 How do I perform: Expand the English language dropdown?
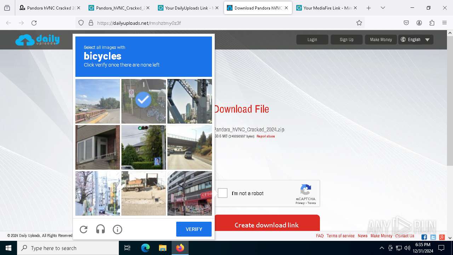(x=415, y=40)
